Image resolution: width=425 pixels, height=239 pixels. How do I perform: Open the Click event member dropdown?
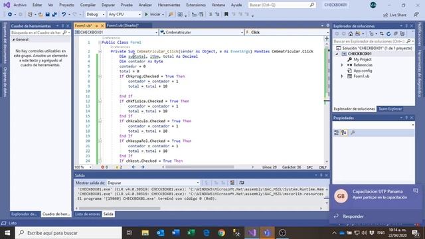[x=286, y=33]
